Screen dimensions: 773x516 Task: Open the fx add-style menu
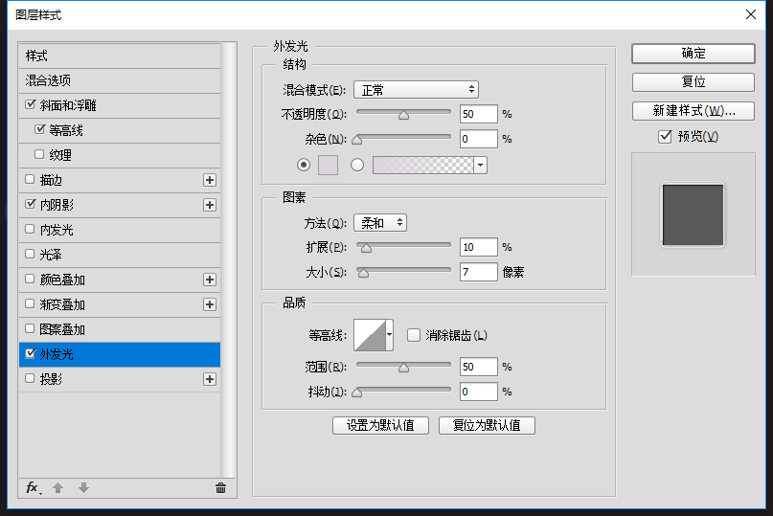pyautogui.click(x=33, y=488)
